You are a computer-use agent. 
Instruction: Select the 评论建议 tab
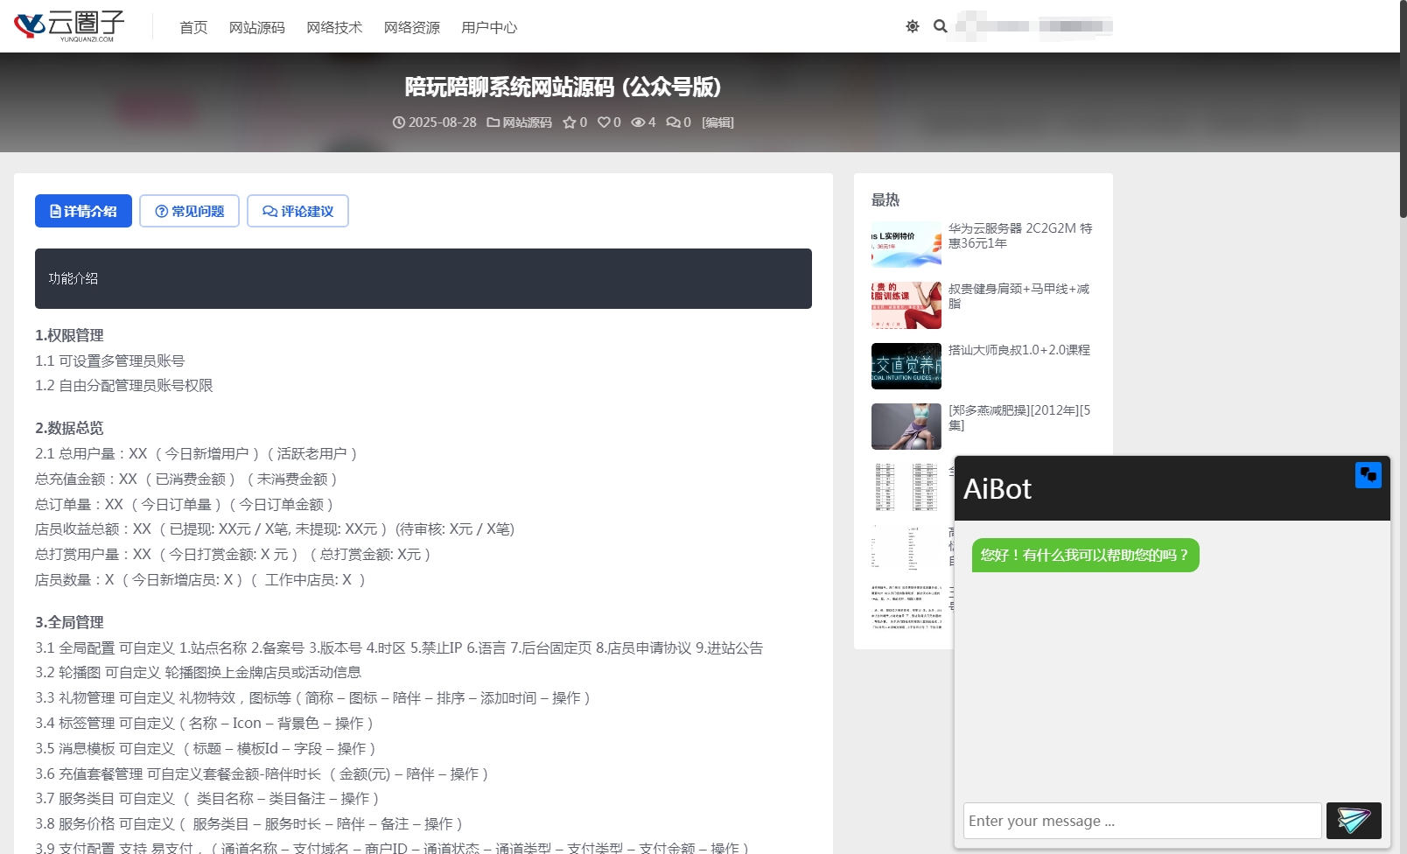297,211
